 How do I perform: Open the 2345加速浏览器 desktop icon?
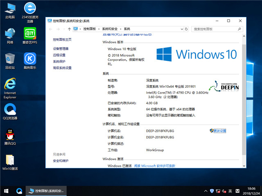point(30,12)
